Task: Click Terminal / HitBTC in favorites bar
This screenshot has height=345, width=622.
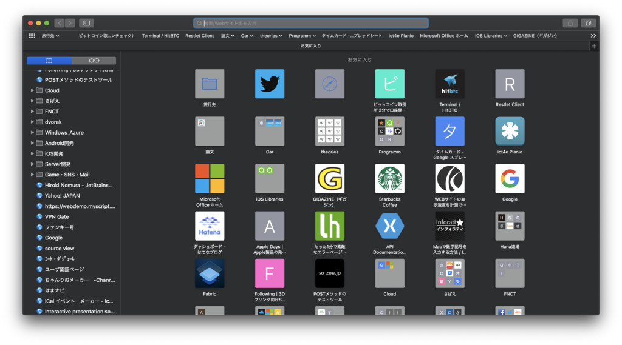Action: [160, 36]
